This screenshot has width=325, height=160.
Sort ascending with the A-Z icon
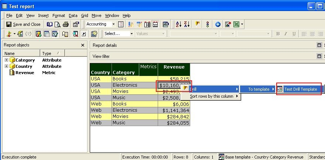pyautogui.click(x=179, y=24)
